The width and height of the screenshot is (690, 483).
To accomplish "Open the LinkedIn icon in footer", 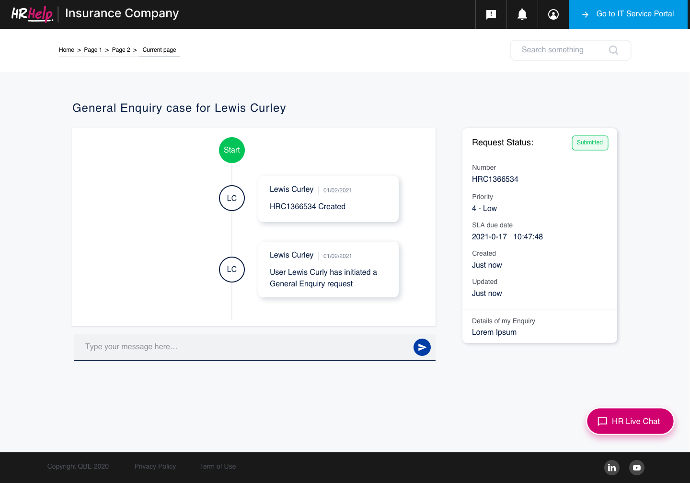I will [x=612, y=468].
